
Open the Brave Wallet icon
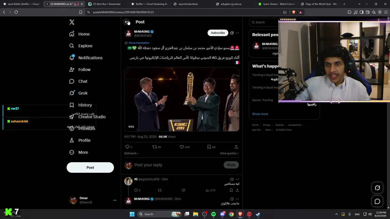(368, 12)
